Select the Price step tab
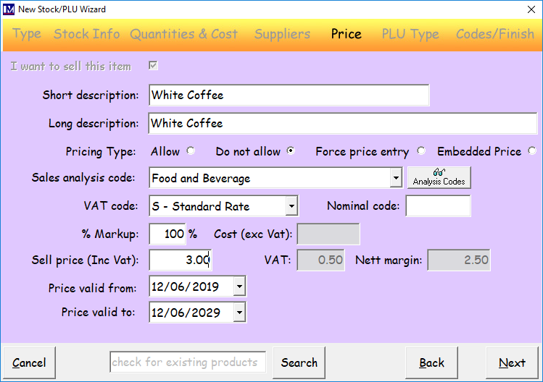 [x=347, y=34]
